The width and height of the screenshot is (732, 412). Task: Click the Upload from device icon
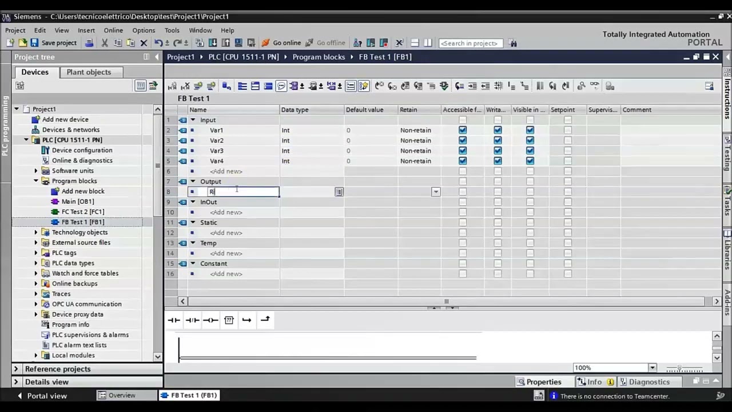point(225,43)
